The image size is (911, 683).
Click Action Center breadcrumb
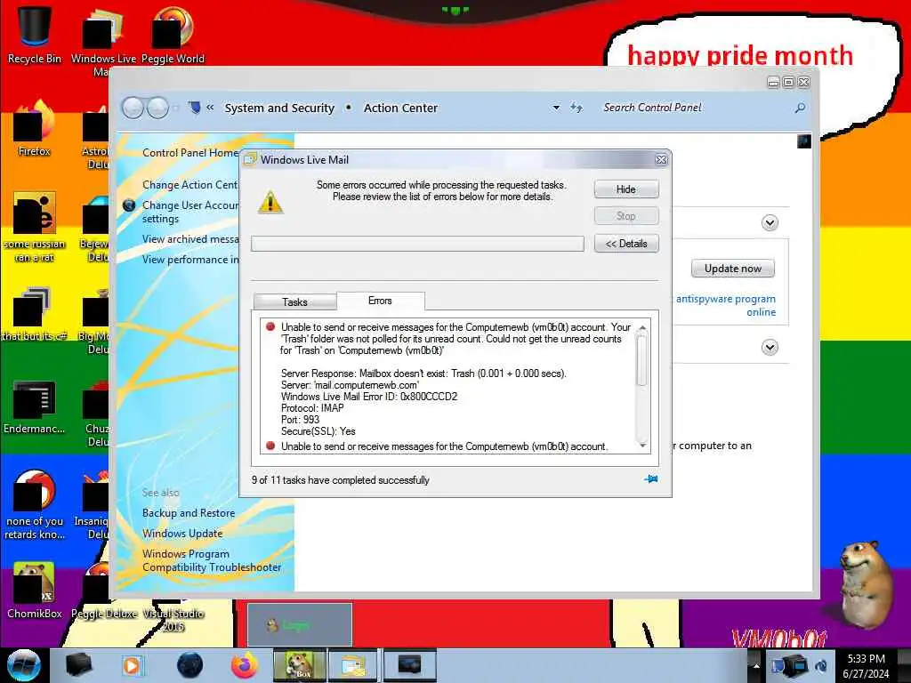pos(400,108)
